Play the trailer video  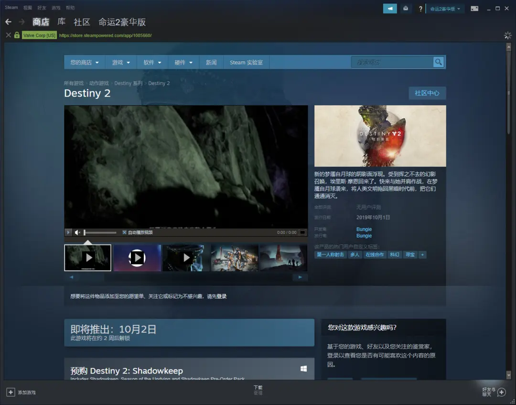click(x=68, y=232)
